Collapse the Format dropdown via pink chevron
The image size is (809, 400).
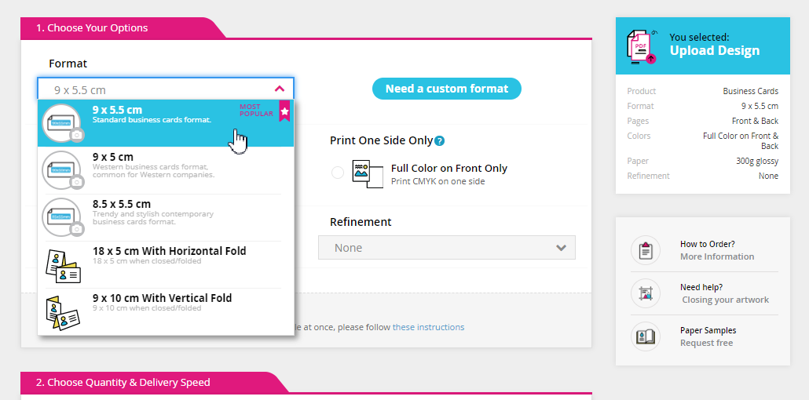coord(280,89)
